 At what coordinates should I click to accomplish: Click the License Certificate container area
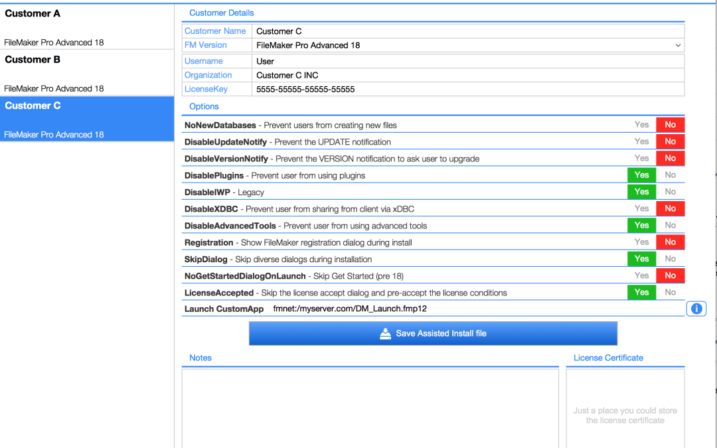pos(625,408)
